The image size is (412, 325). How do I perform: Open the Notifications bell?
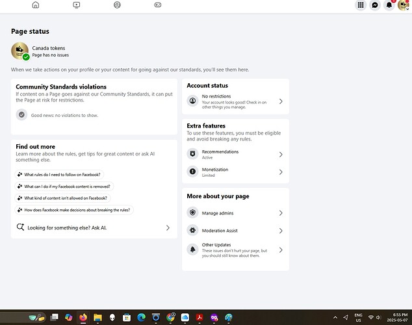click(389, 5)
